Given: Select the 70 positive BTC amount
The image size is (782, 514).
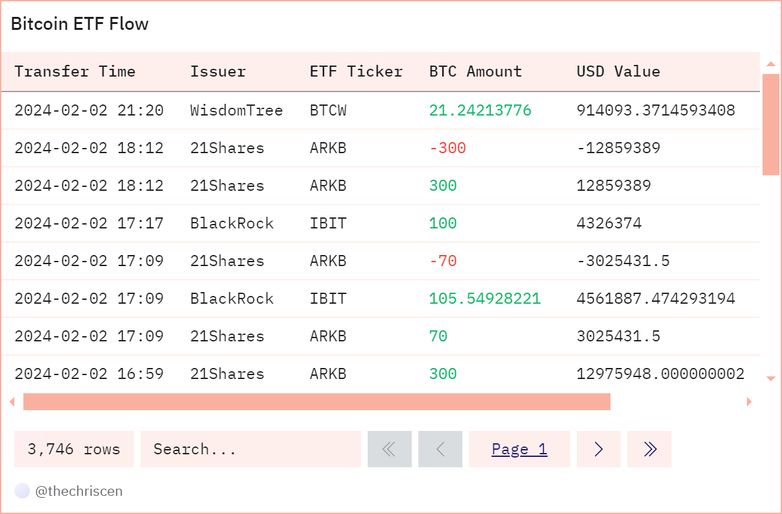Looking at the screenshot, I should coord(438,336).
